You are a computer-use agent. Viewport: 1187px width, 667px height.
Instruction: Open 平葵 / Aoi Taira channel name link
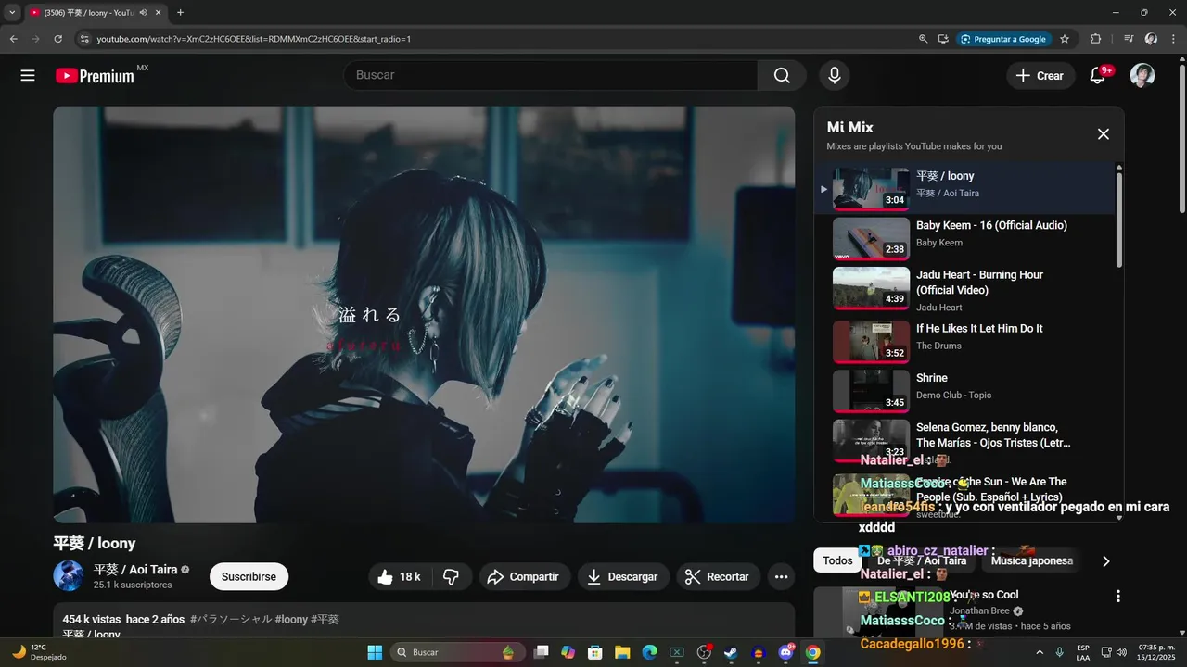(135, 570)
